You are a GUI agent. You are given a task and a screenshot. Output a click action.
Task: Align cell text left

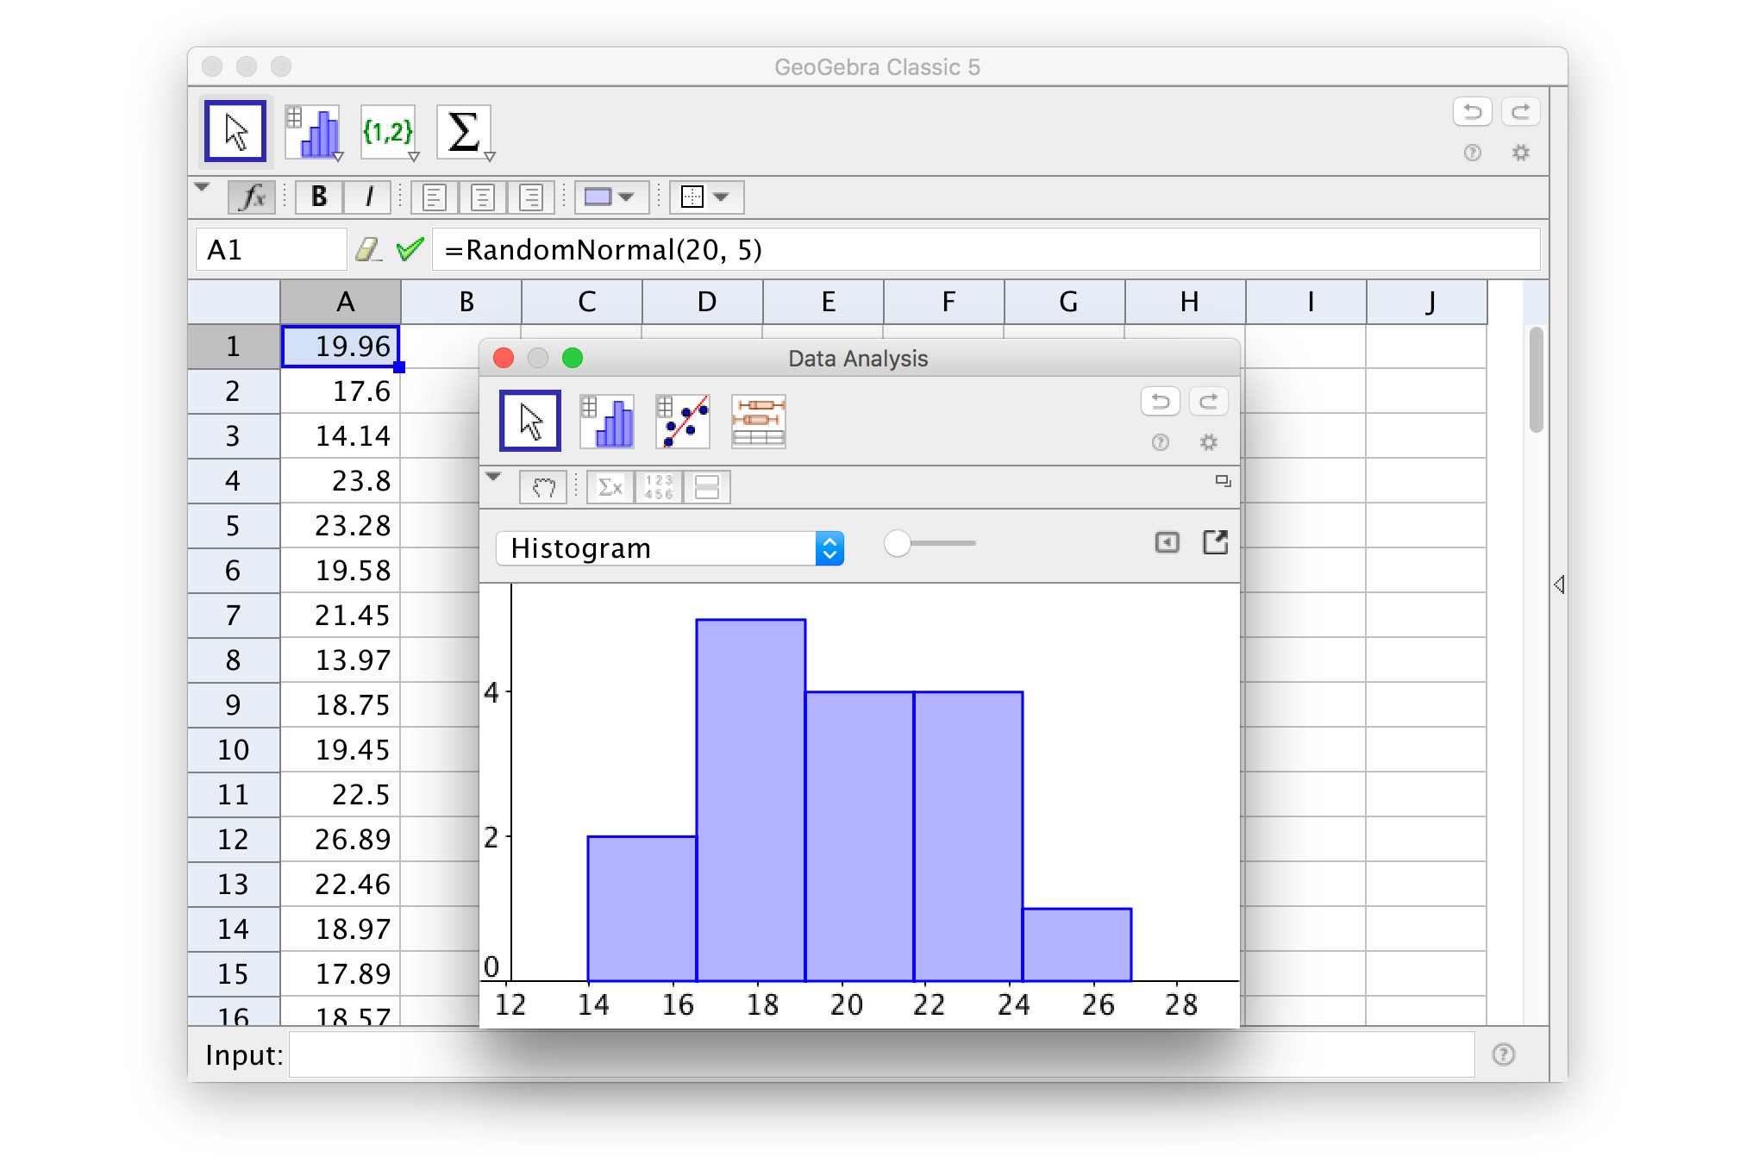[x=435, y=197]
